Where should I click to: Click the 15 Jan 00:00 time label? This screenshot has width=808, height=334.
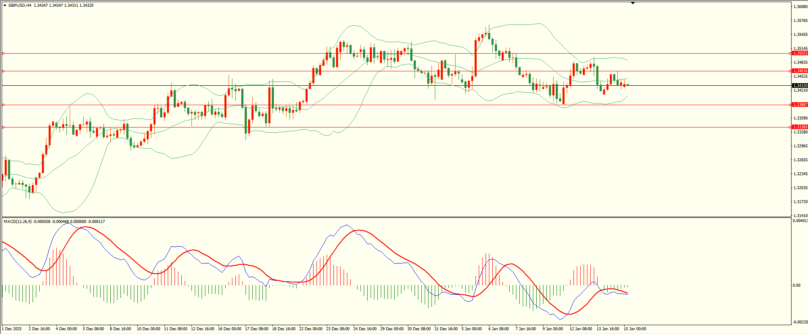635,329
